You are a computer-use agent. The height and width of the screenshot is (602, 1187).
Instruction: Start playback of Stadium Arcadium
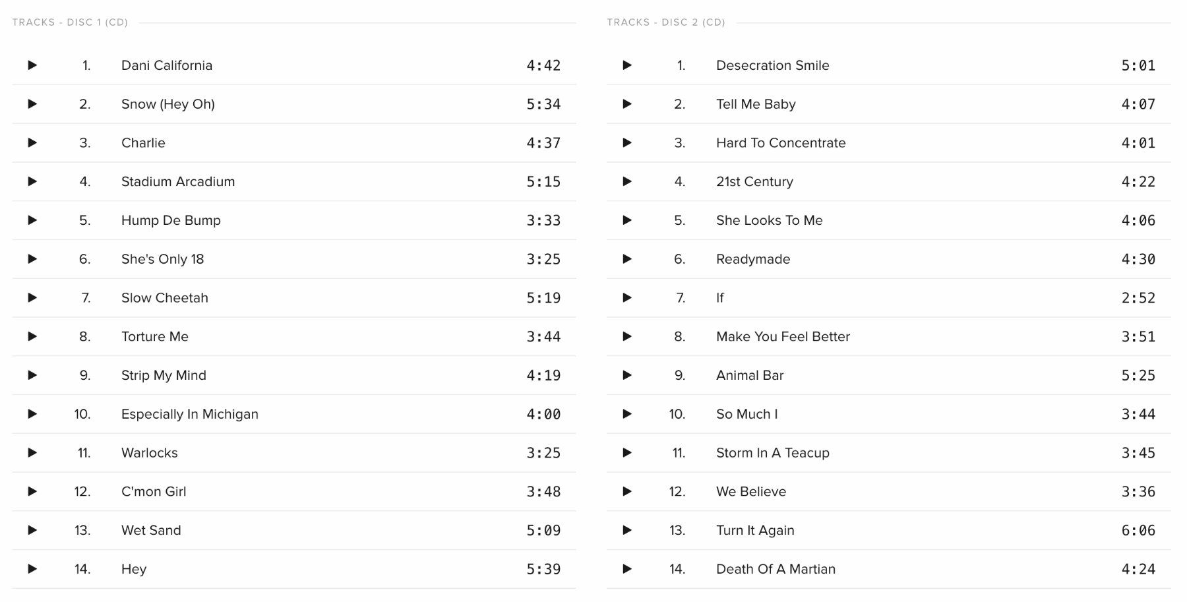[32, 181]
